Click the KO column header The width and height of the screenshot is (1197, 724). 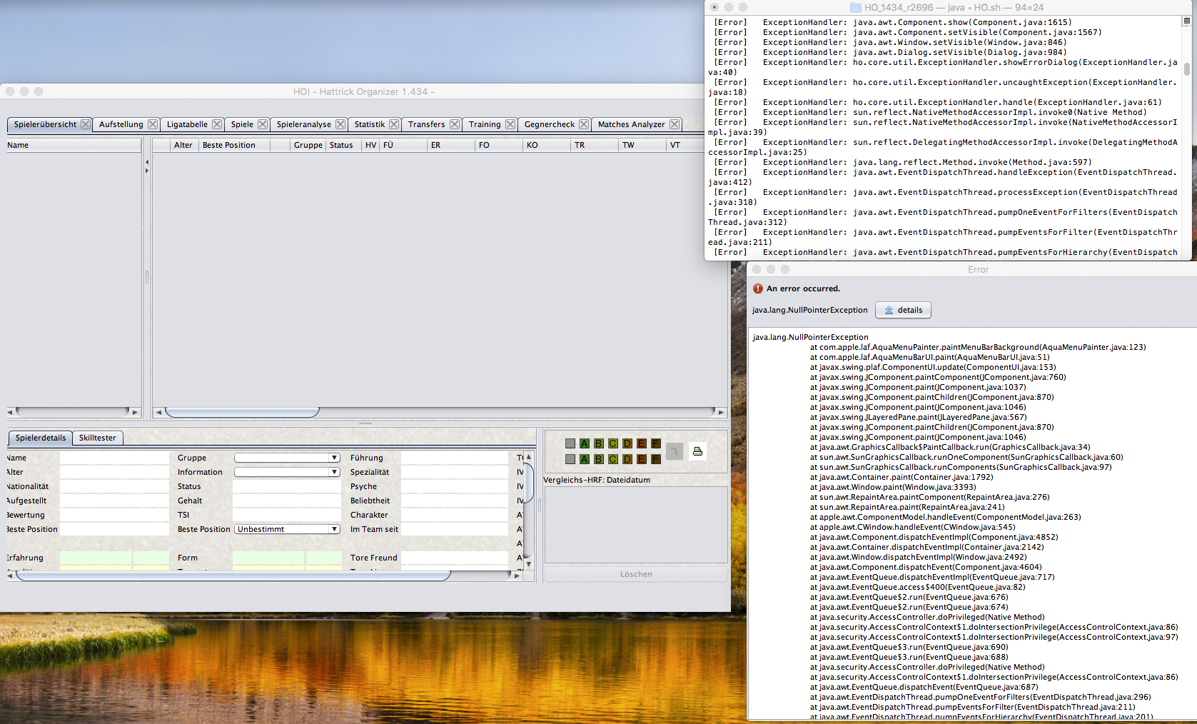(x=546, y=145)
